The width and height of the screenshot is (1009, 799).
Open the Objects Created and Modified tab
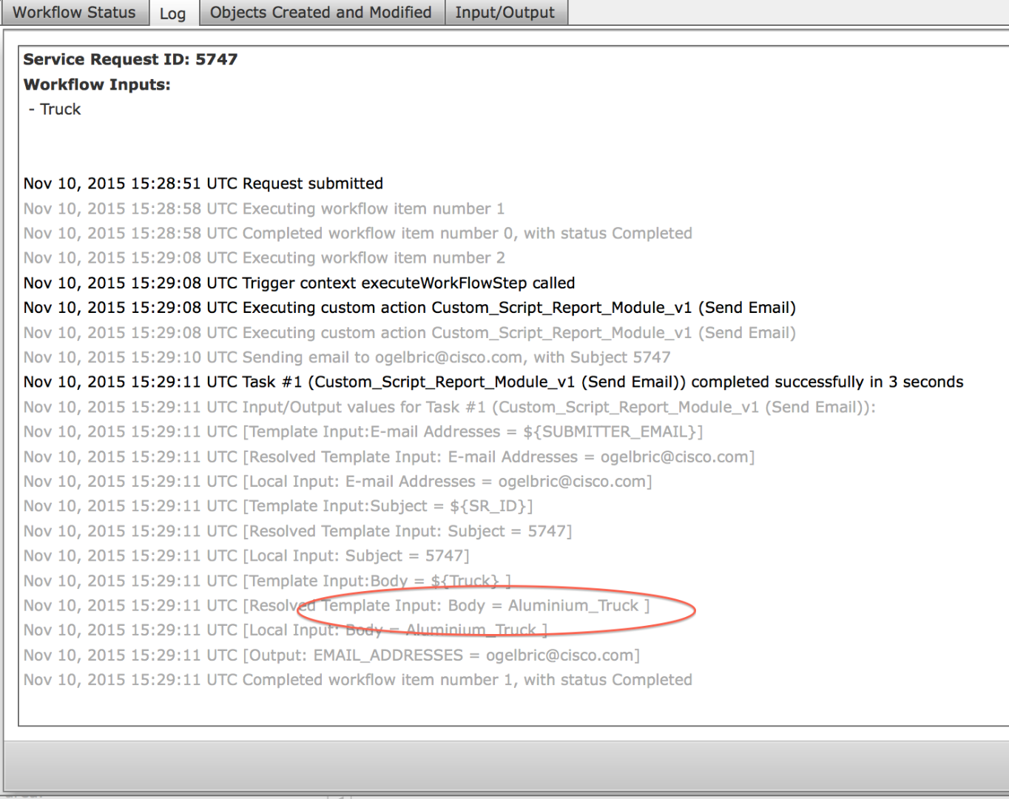pos(321,13)
